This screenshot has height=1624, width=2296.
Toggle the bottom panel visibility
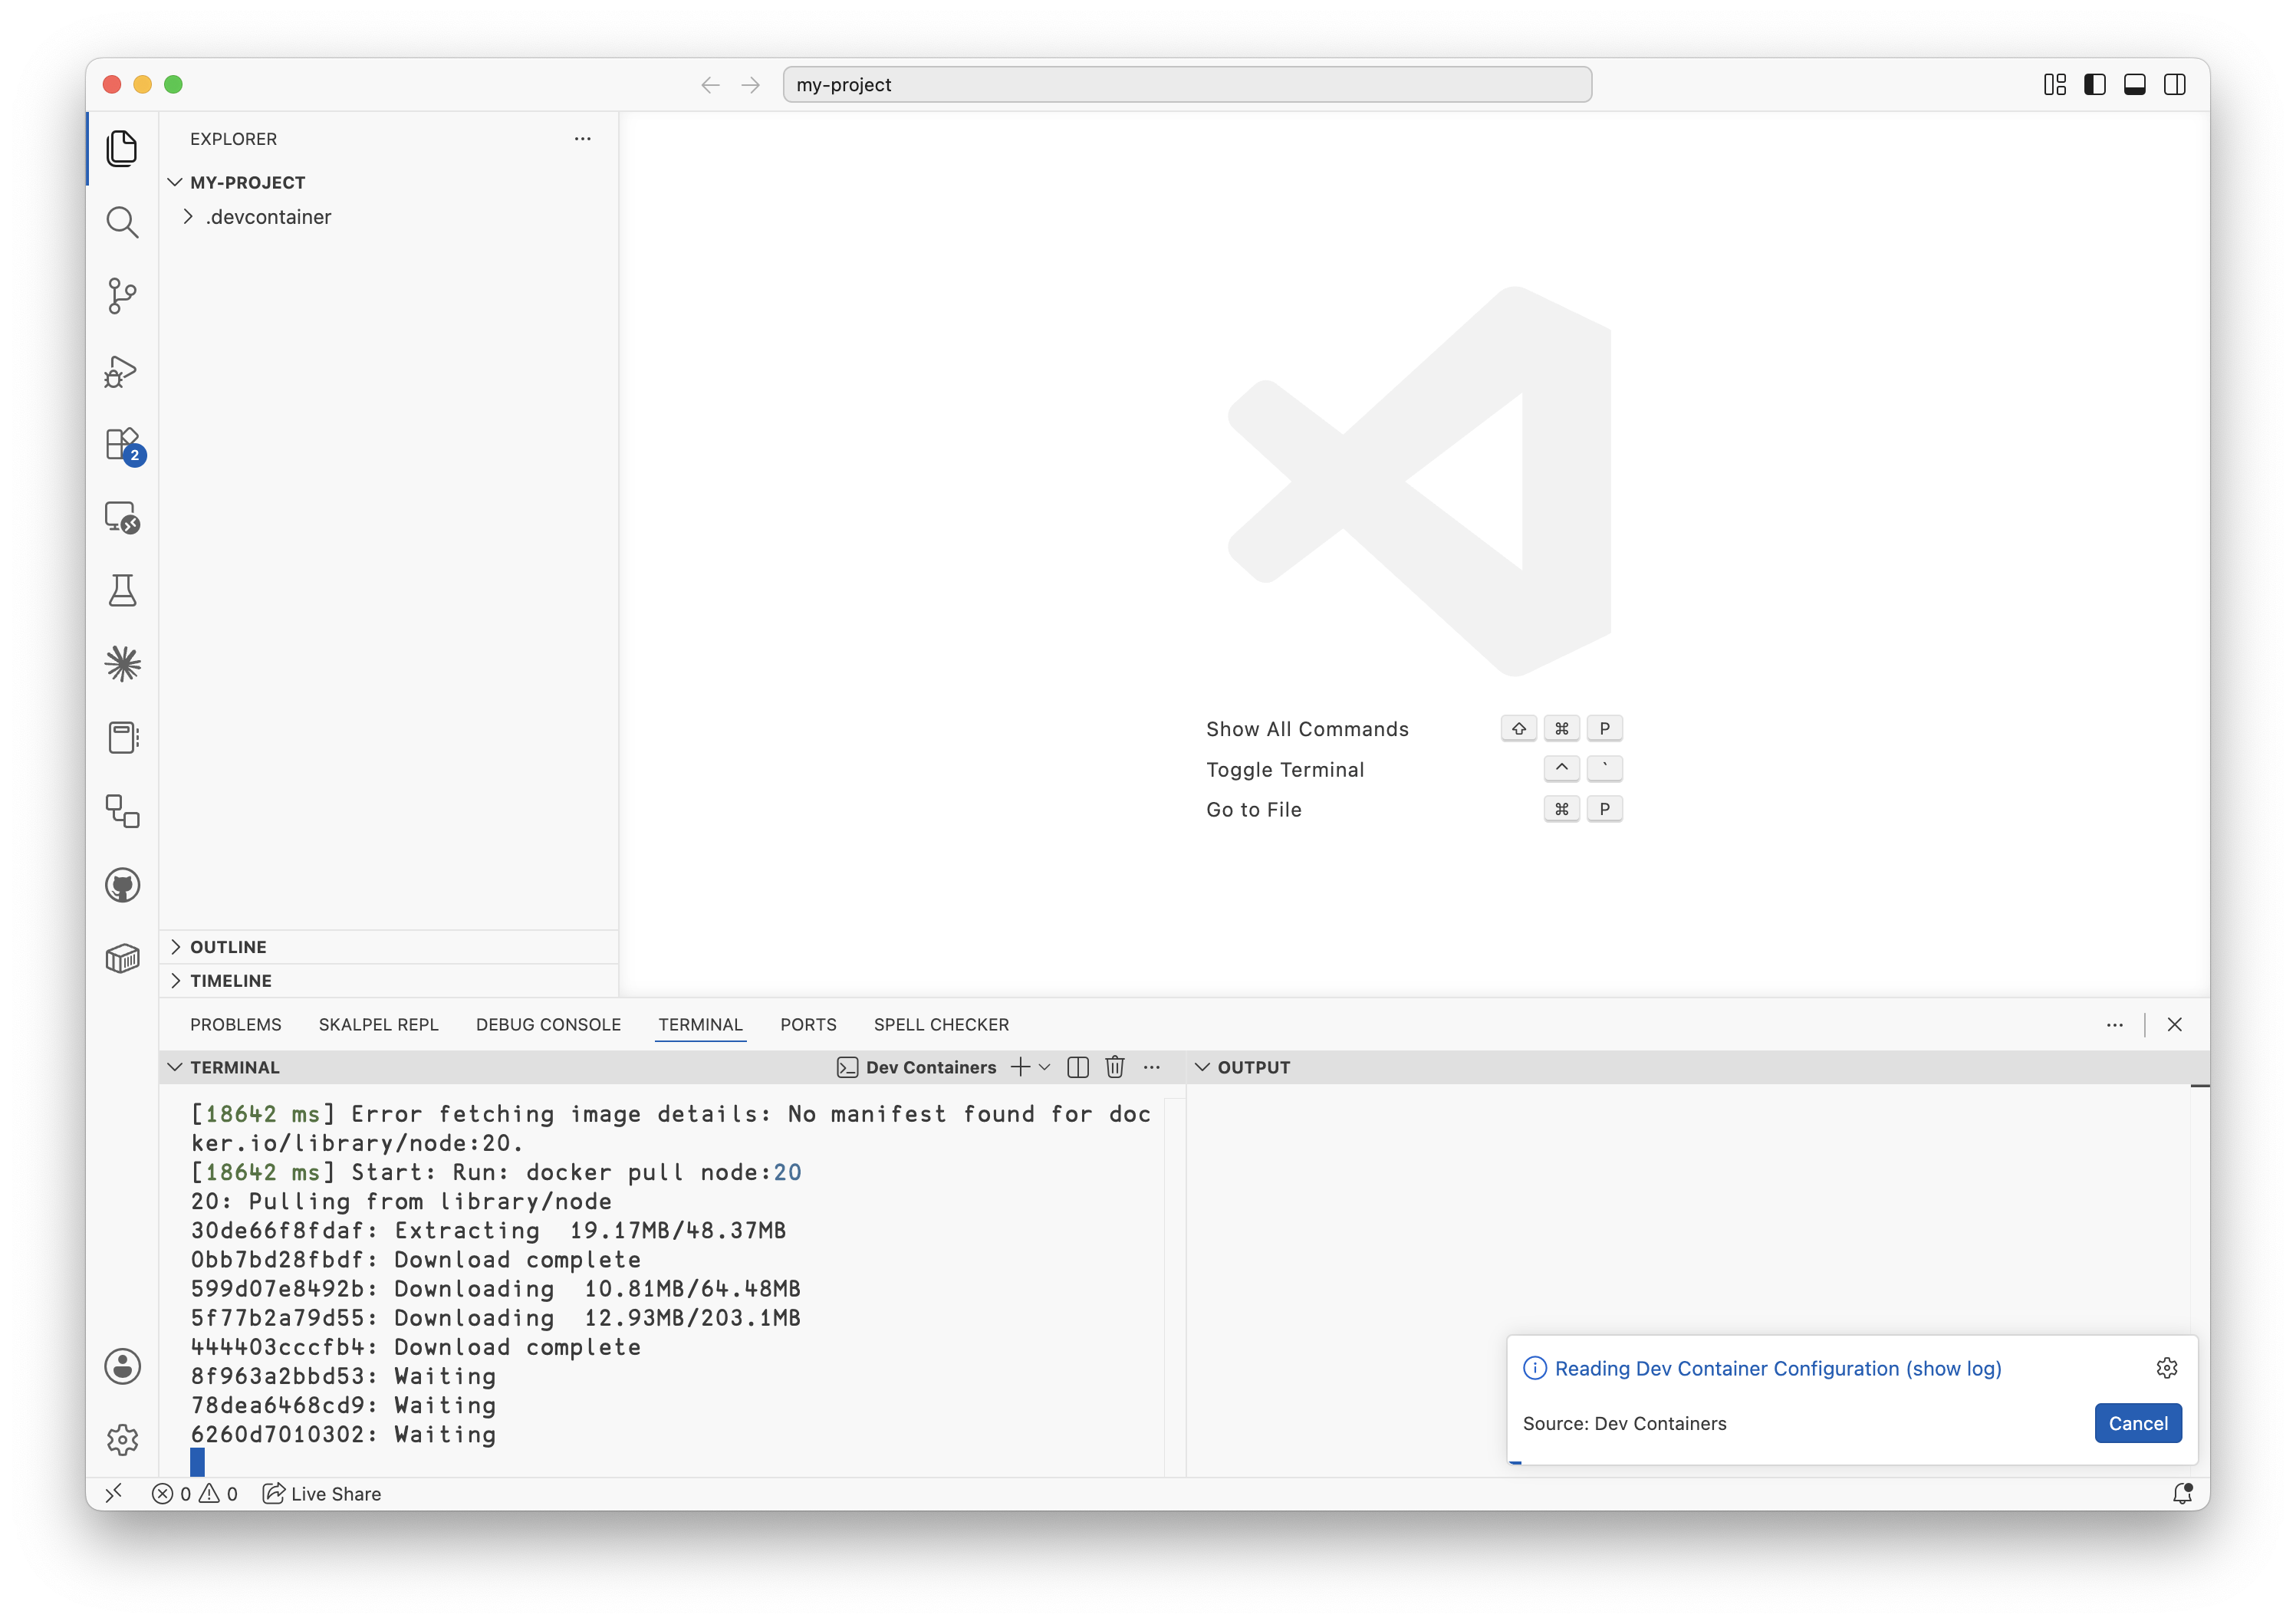[2135, 85]
